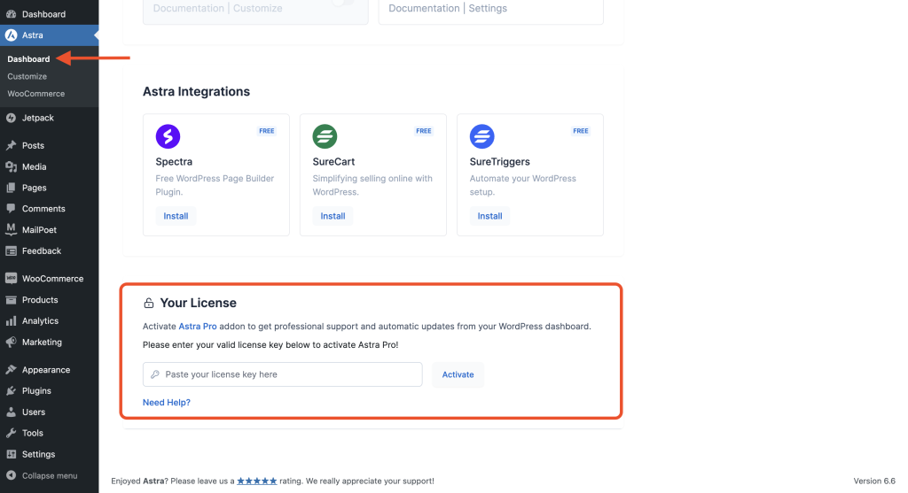Install the Spectra plugin
The image size is (908, 493).
pyautogui.click(x=176, y=216)
